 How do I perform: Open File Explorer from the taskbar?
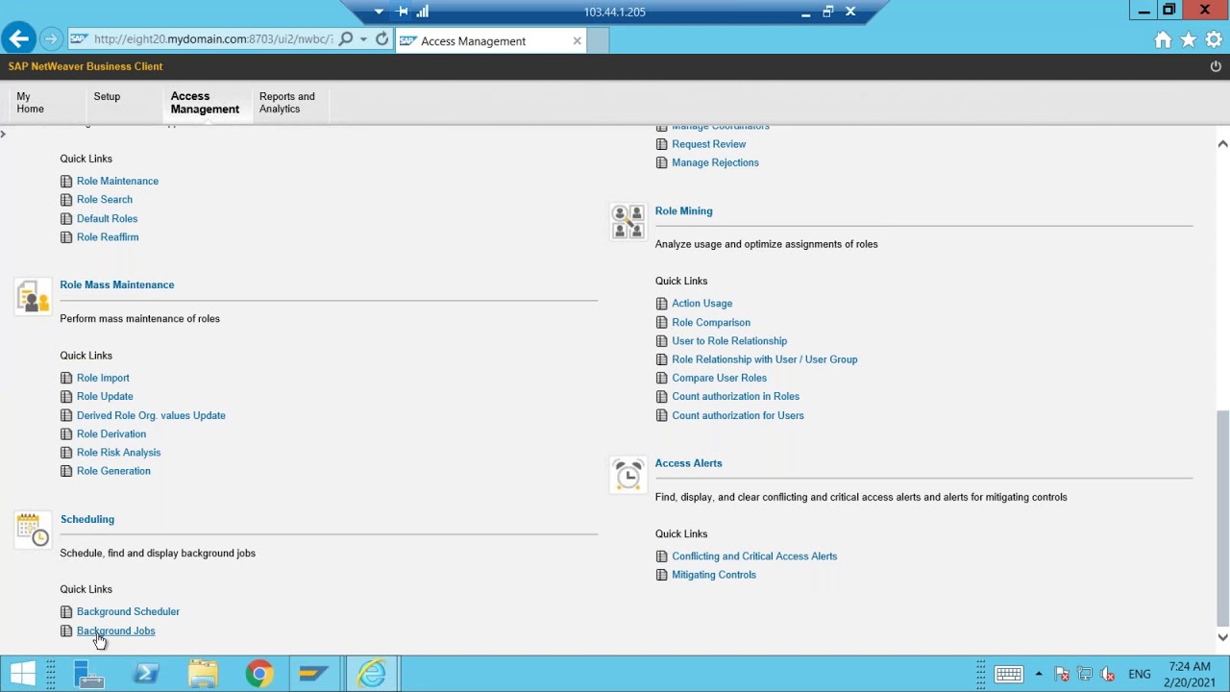pyautogui.click(x=203, y=674)
